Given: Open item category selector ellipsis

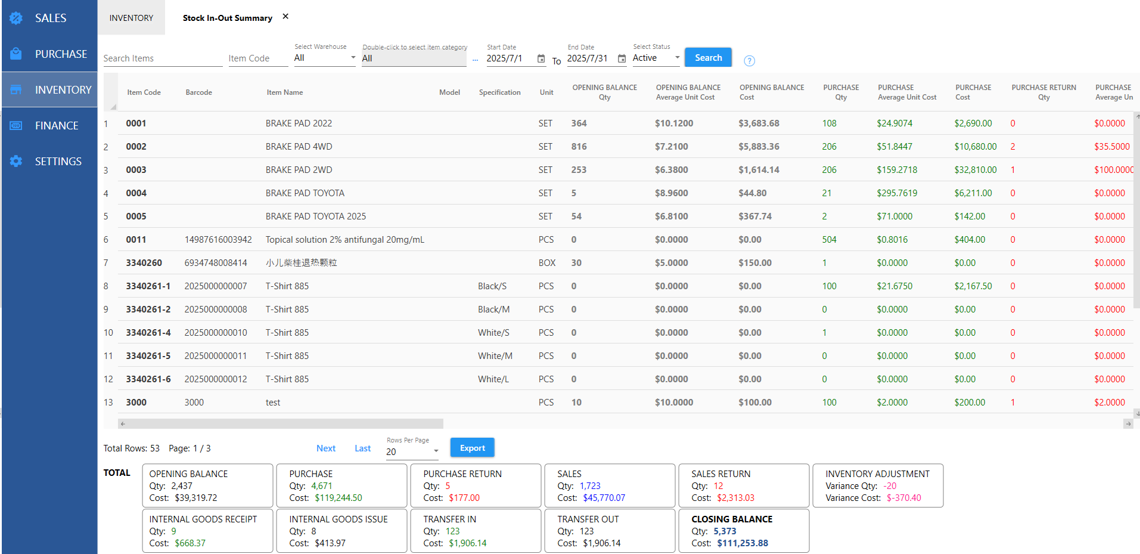Looking at the screenshot, I should 475,59.
